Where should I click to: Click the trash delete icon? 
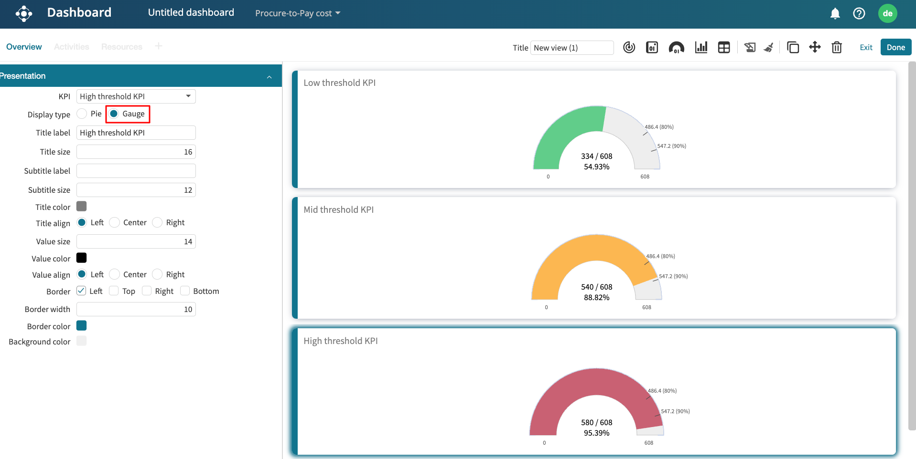pos(836,47)
